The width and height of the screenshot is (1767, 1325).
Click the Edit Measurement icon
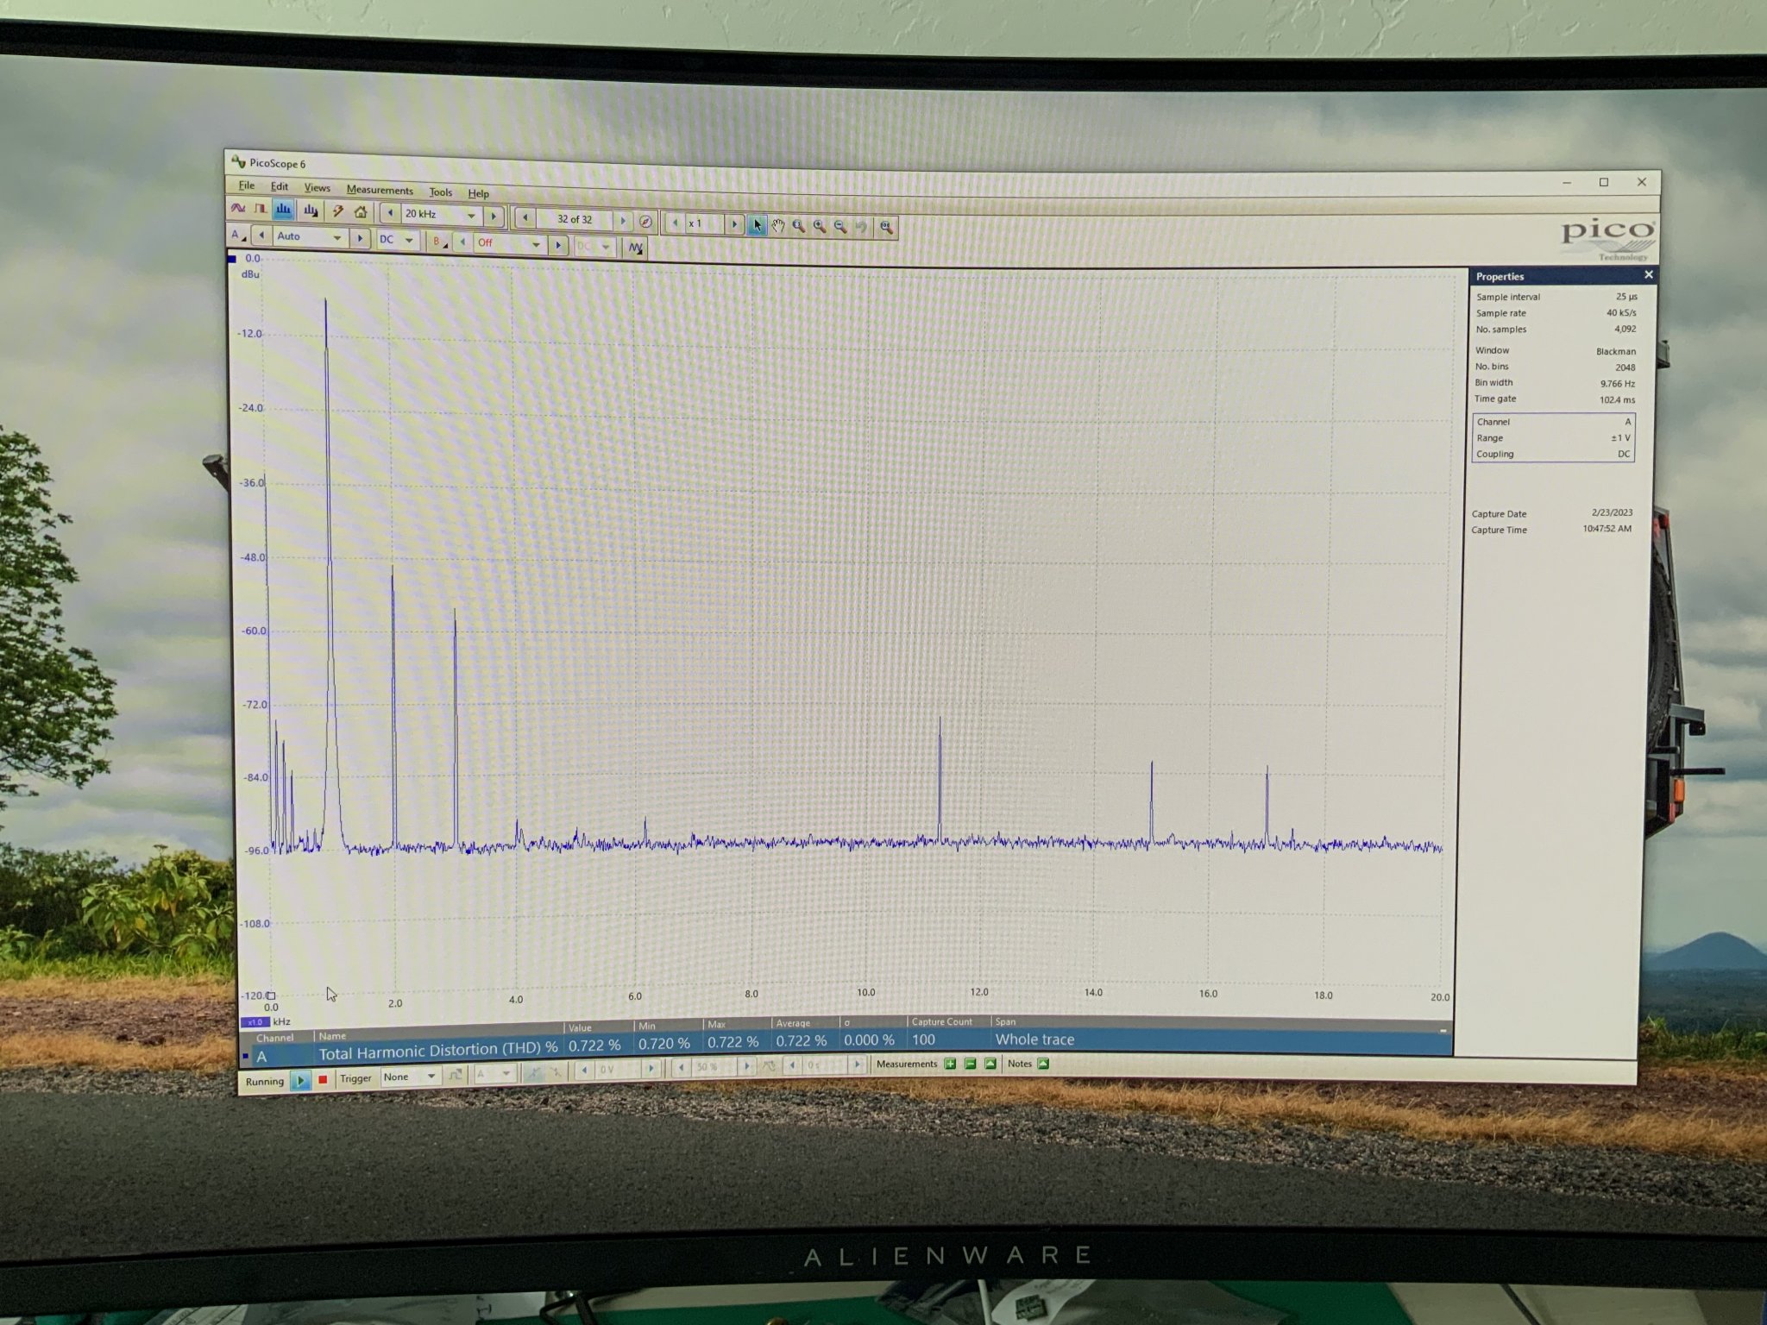tap(990, 1064)
